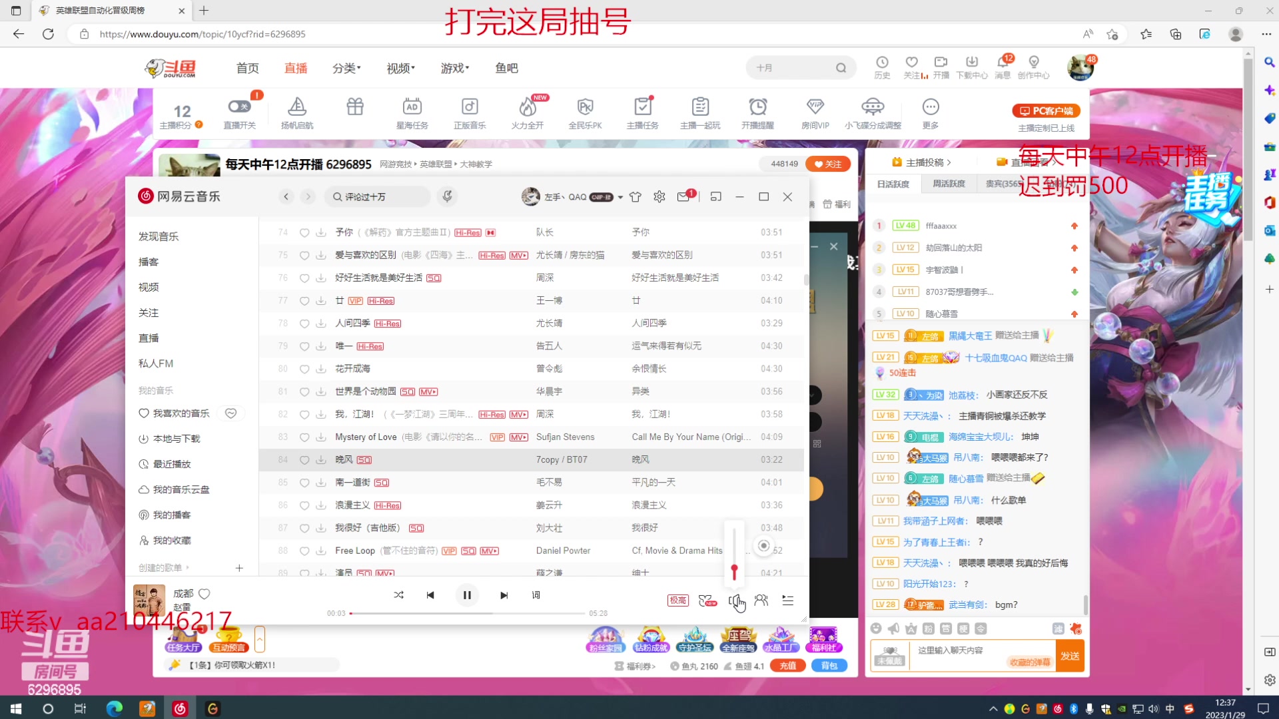Click 充值 recharge button
This screenshot has height=719, width=1279.
point(788,666)
